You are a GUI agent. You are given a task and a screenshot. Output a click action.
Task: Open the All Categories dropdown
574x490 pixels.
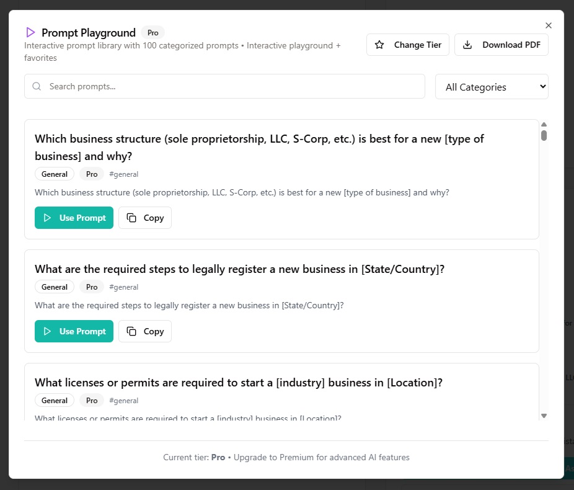(x=492, y=87)
